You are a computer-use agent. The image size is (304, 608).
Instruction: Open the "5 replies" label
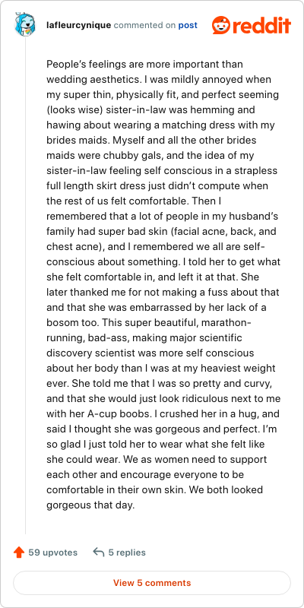127,553
